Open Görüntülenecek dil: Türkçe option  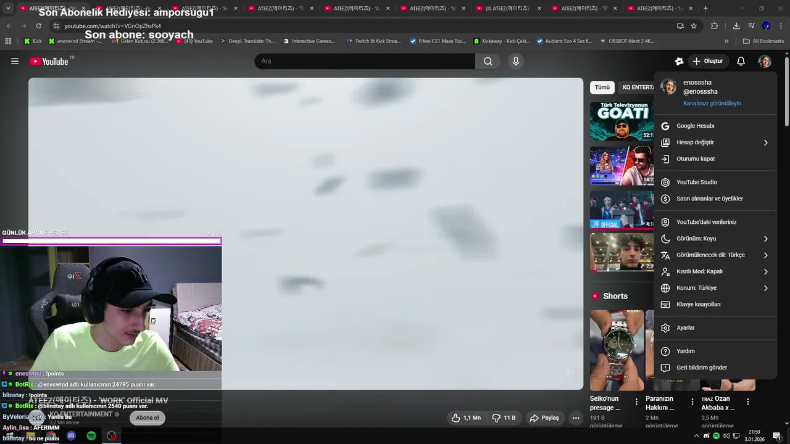tap(715, 255)
